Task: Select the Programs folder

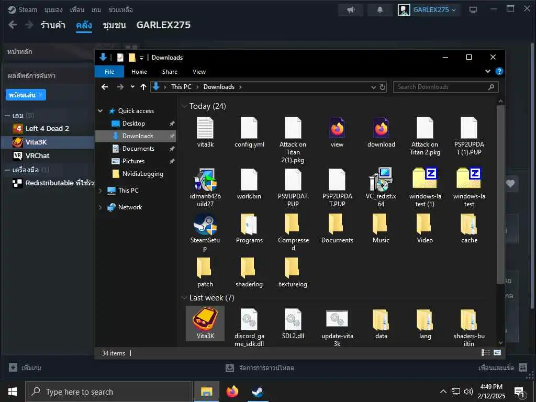Action: pyautogui.click(x=249, y=228)
